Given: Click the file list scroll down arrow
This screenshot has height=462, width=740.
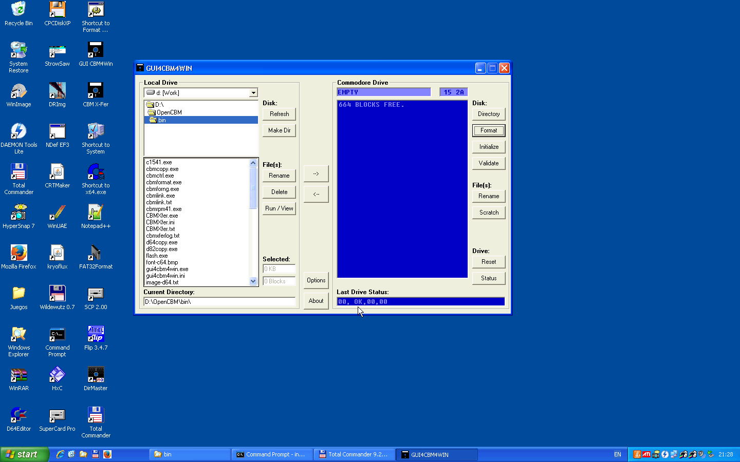Looking at the screenshot, I should (x=253, y=281).
